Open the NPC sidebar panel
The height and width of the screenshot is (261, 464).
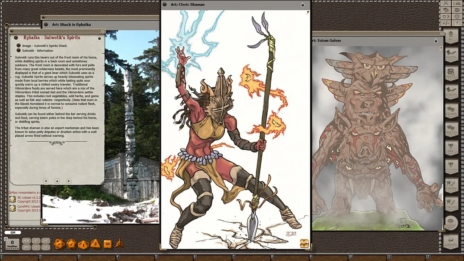coord(451,148)
